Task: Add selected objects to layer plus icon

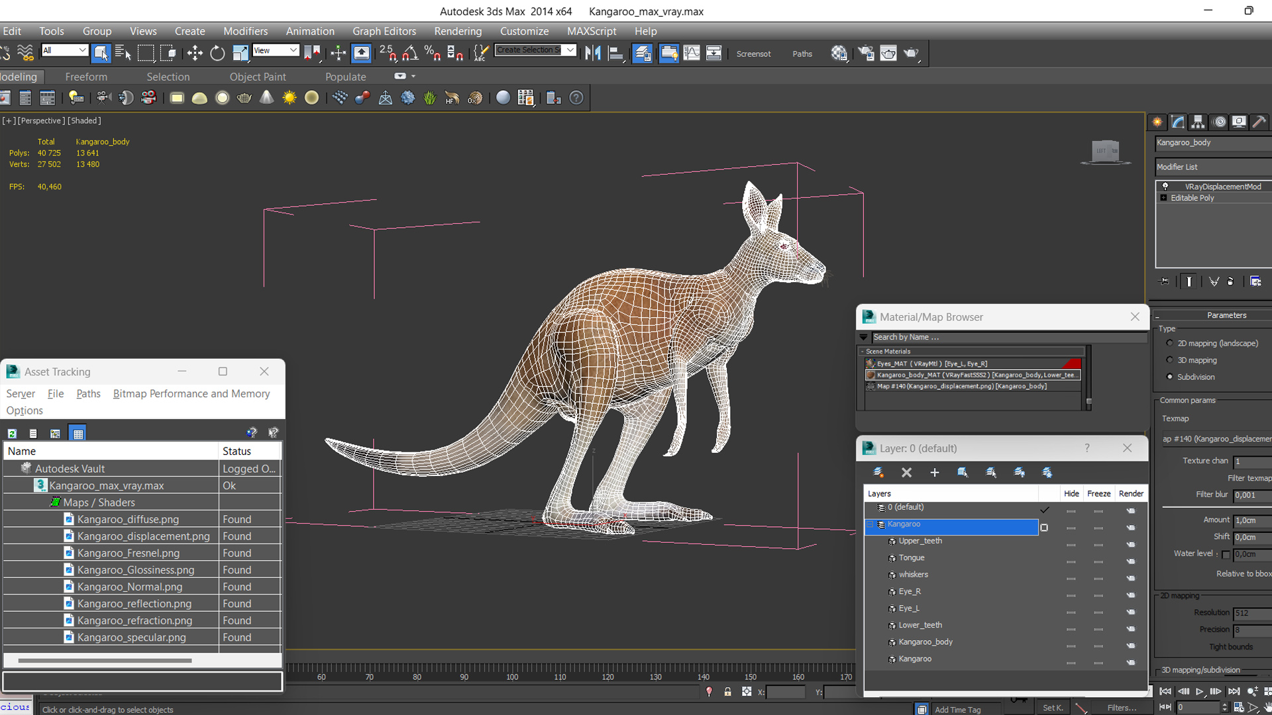Action: coord(935,472)
